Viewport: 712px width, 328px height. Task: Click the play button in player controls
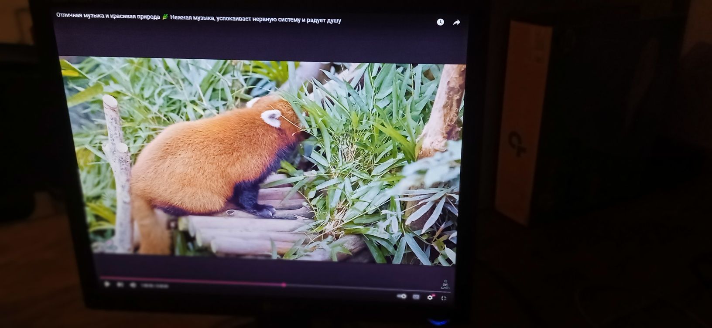coord(107,284)
